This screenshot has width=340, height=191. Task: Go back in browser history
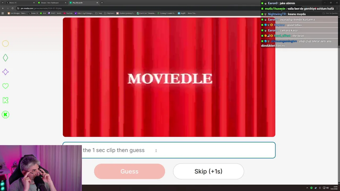pyautogui.click(x=3, y=8)
